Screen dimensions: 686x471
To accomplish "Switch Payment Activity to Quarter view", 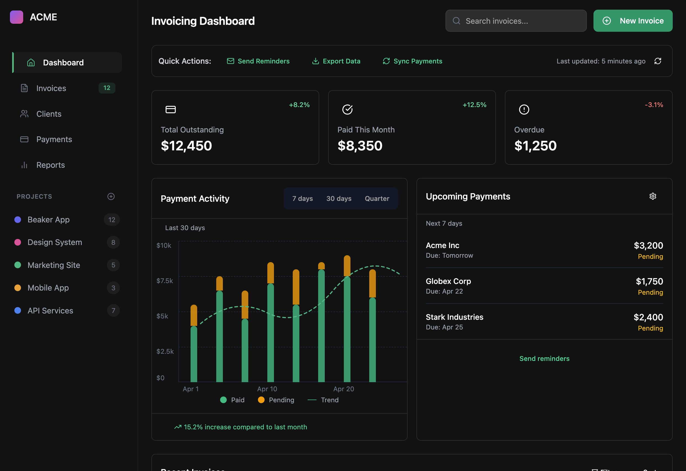I will tap(377, 198).
